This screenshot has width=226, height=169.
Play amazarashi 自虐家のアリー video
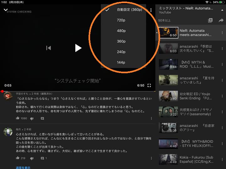click(x=168, y=128)
